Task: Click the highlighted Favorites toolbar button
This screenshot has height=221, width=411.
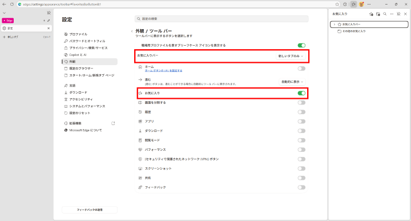Action: click(x=353, y=4)
